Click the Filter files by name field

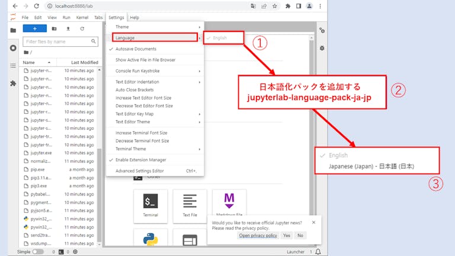pyautogui.click(x=60, y=41)
